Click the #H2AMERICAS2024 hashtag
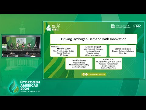146x110 pixels. [x=97, y=75]
